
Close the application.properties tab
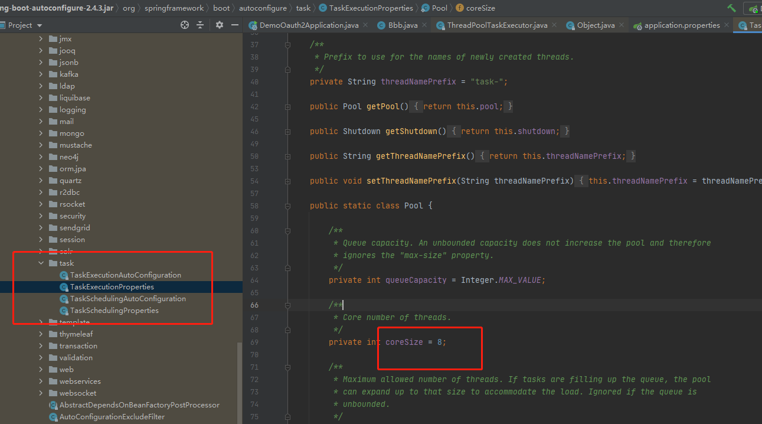click(728, 25)
